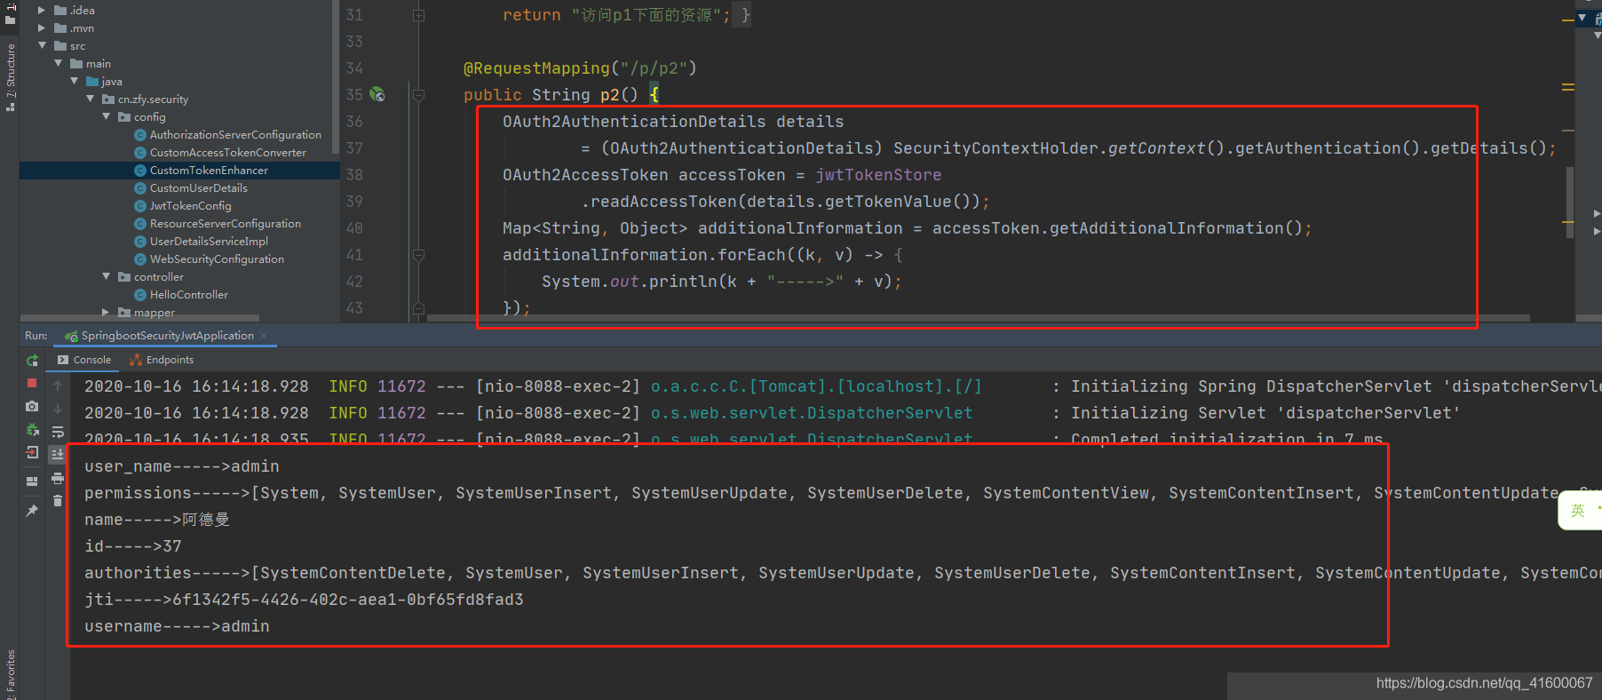Click 'o.s.web.servlet.DispatcherServlet' in second log line
1602x700 pixels.
[812, 413]
